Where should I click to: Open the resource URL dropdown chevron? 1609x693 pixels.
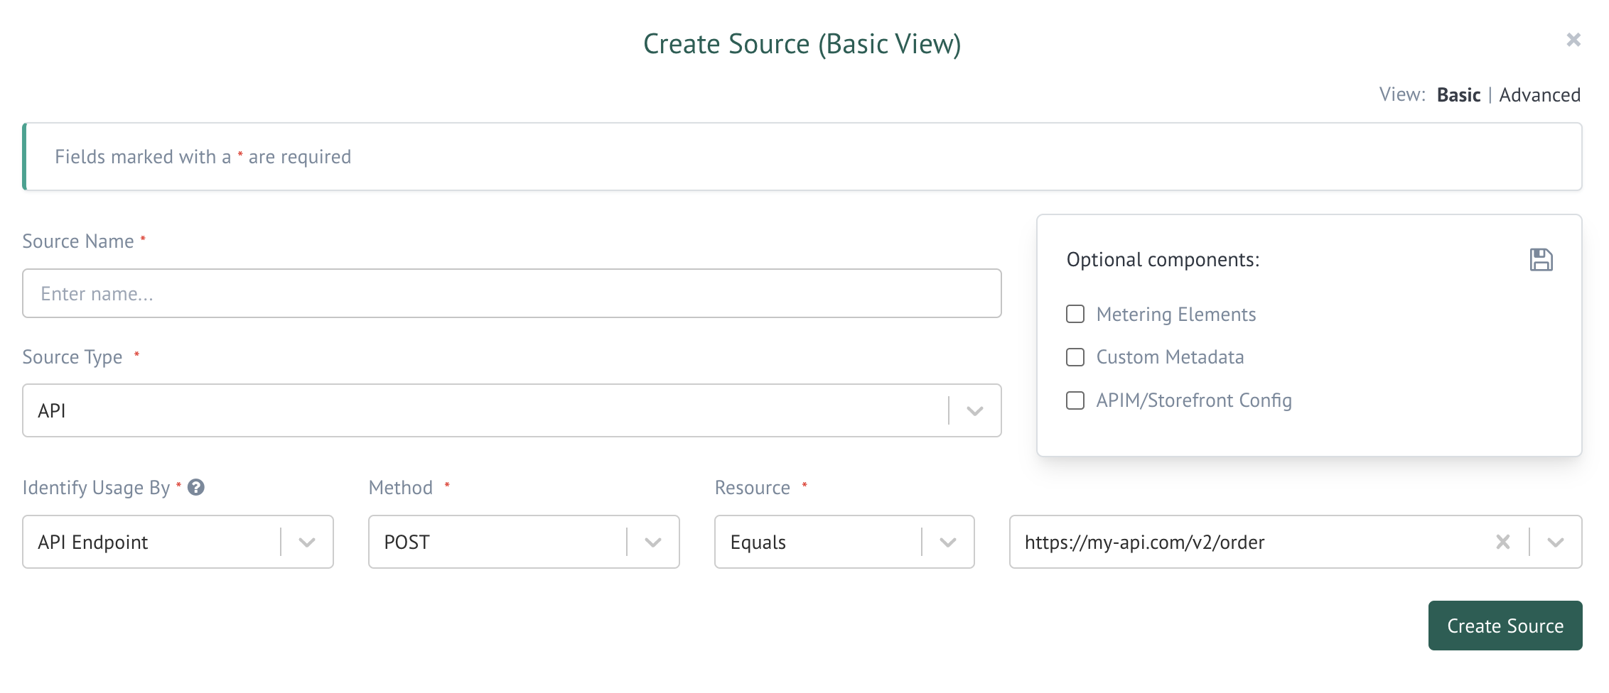[1556, 542]
